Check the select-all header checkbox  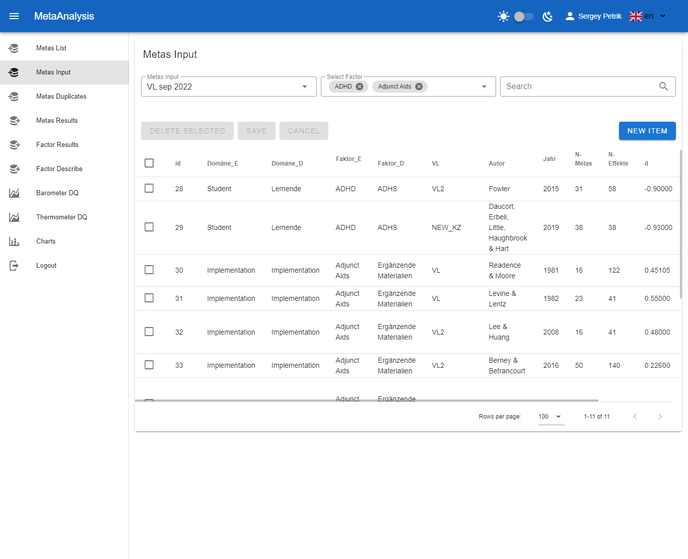coord(149,163)
